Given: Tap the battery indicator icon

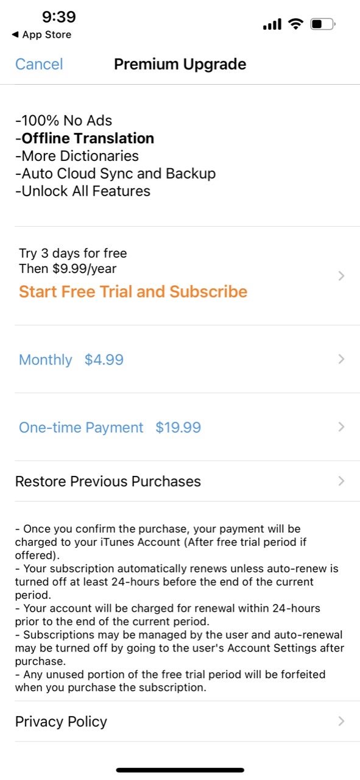Looking at the screenshot, I should 323,24.
